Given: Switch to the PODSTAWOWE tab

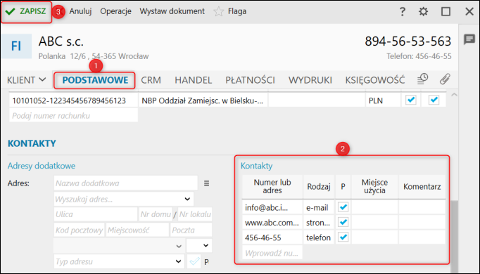Looking at the screenshot, I should pyautogui.click(x=95, y=80).
